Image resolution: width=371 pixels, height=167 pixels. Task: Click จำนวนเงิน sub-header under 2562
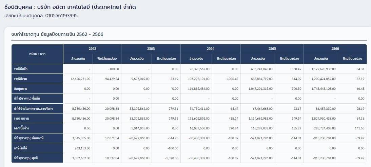78,59
